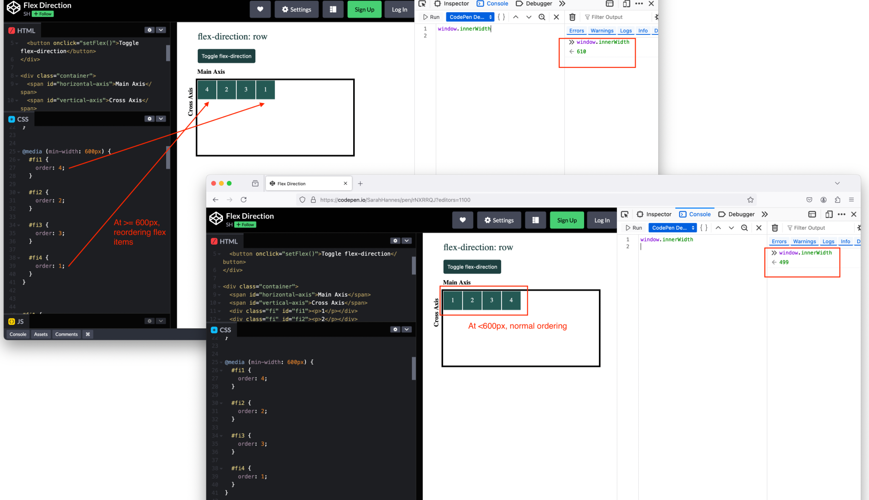Toggle Logs filter in top devtools
The width and height of the screenshot is (869, 500).
[625, 30]
